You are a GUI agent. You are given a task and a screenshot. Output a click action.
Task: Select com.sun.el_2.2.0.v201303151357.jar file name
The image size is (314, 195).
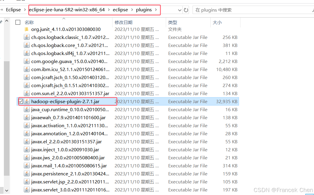(x=70, y=93)
